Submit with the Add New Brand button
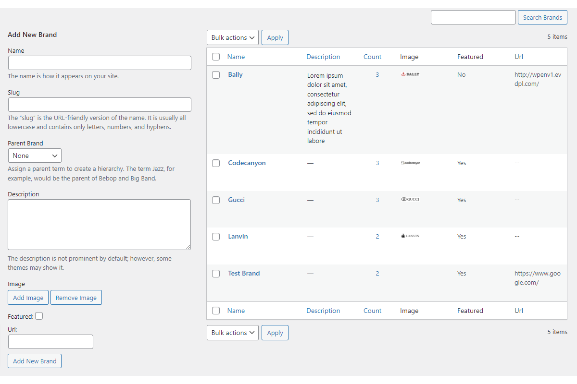 coord(35,361)
